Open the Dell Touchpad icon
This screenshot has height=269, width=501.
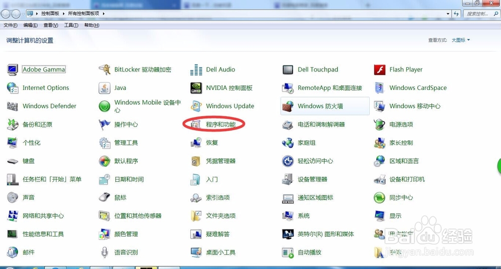(x=288, y=69)
